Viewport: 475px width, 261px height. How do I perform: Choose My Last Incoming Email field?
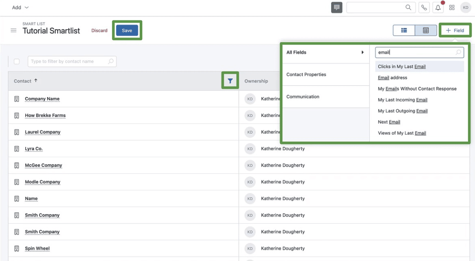tap(419, 100)
